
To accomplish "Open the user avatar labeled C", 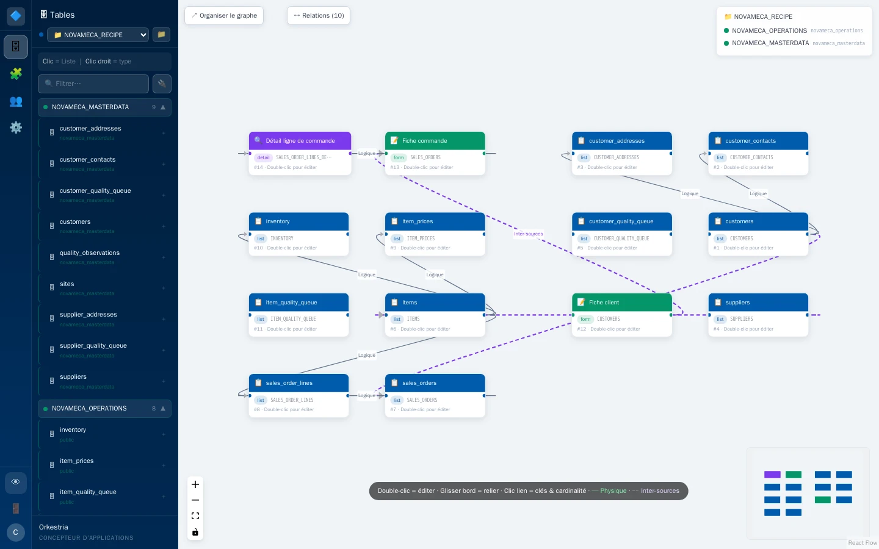I will pyautogui.click(x=16, y=533).
